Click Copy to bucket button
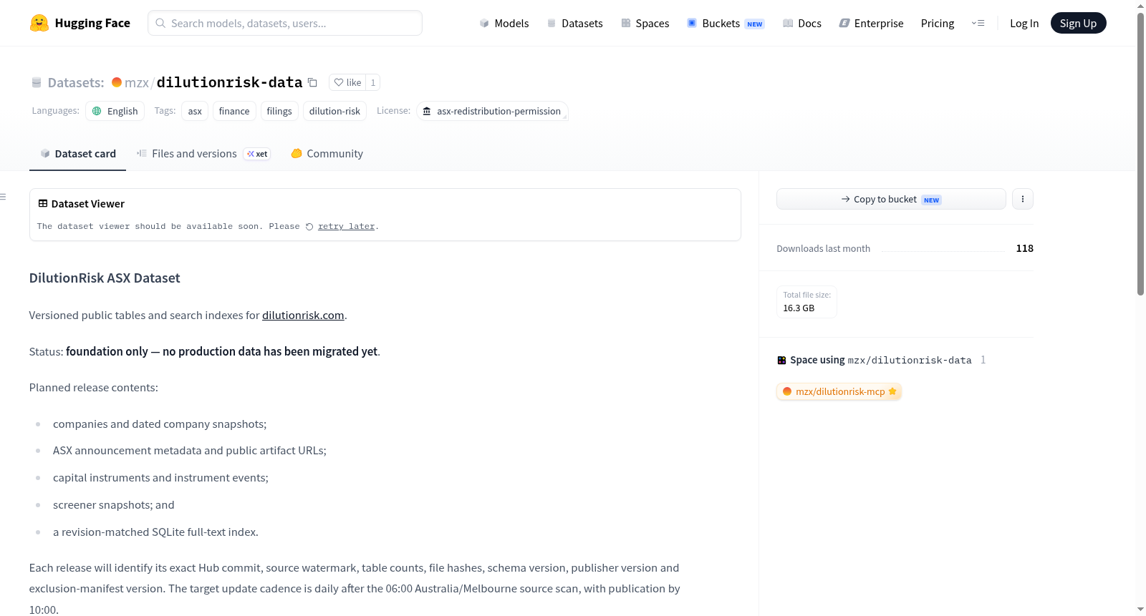 [891, 199]
